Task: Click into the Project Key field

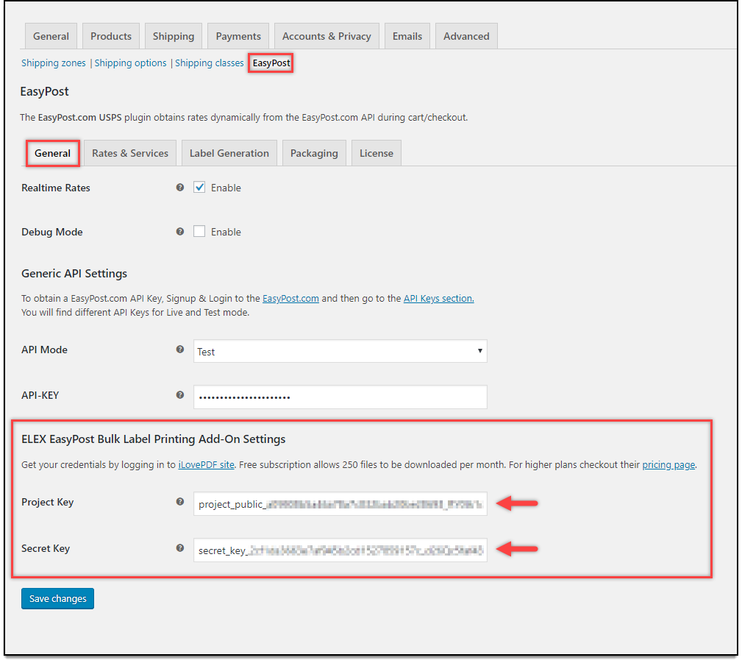Action: pyautogui.click(x=340, y=504)
